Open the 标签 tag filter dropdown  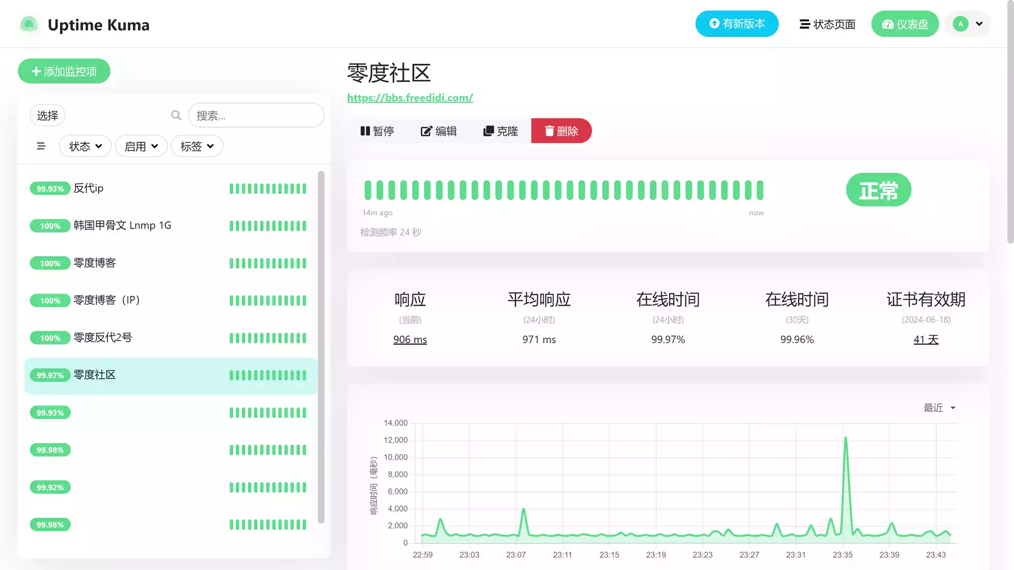pos(197,146)
